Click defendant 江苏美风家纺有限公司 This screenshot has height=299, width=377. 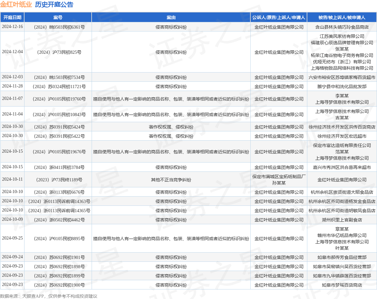(x=342, y=36)
